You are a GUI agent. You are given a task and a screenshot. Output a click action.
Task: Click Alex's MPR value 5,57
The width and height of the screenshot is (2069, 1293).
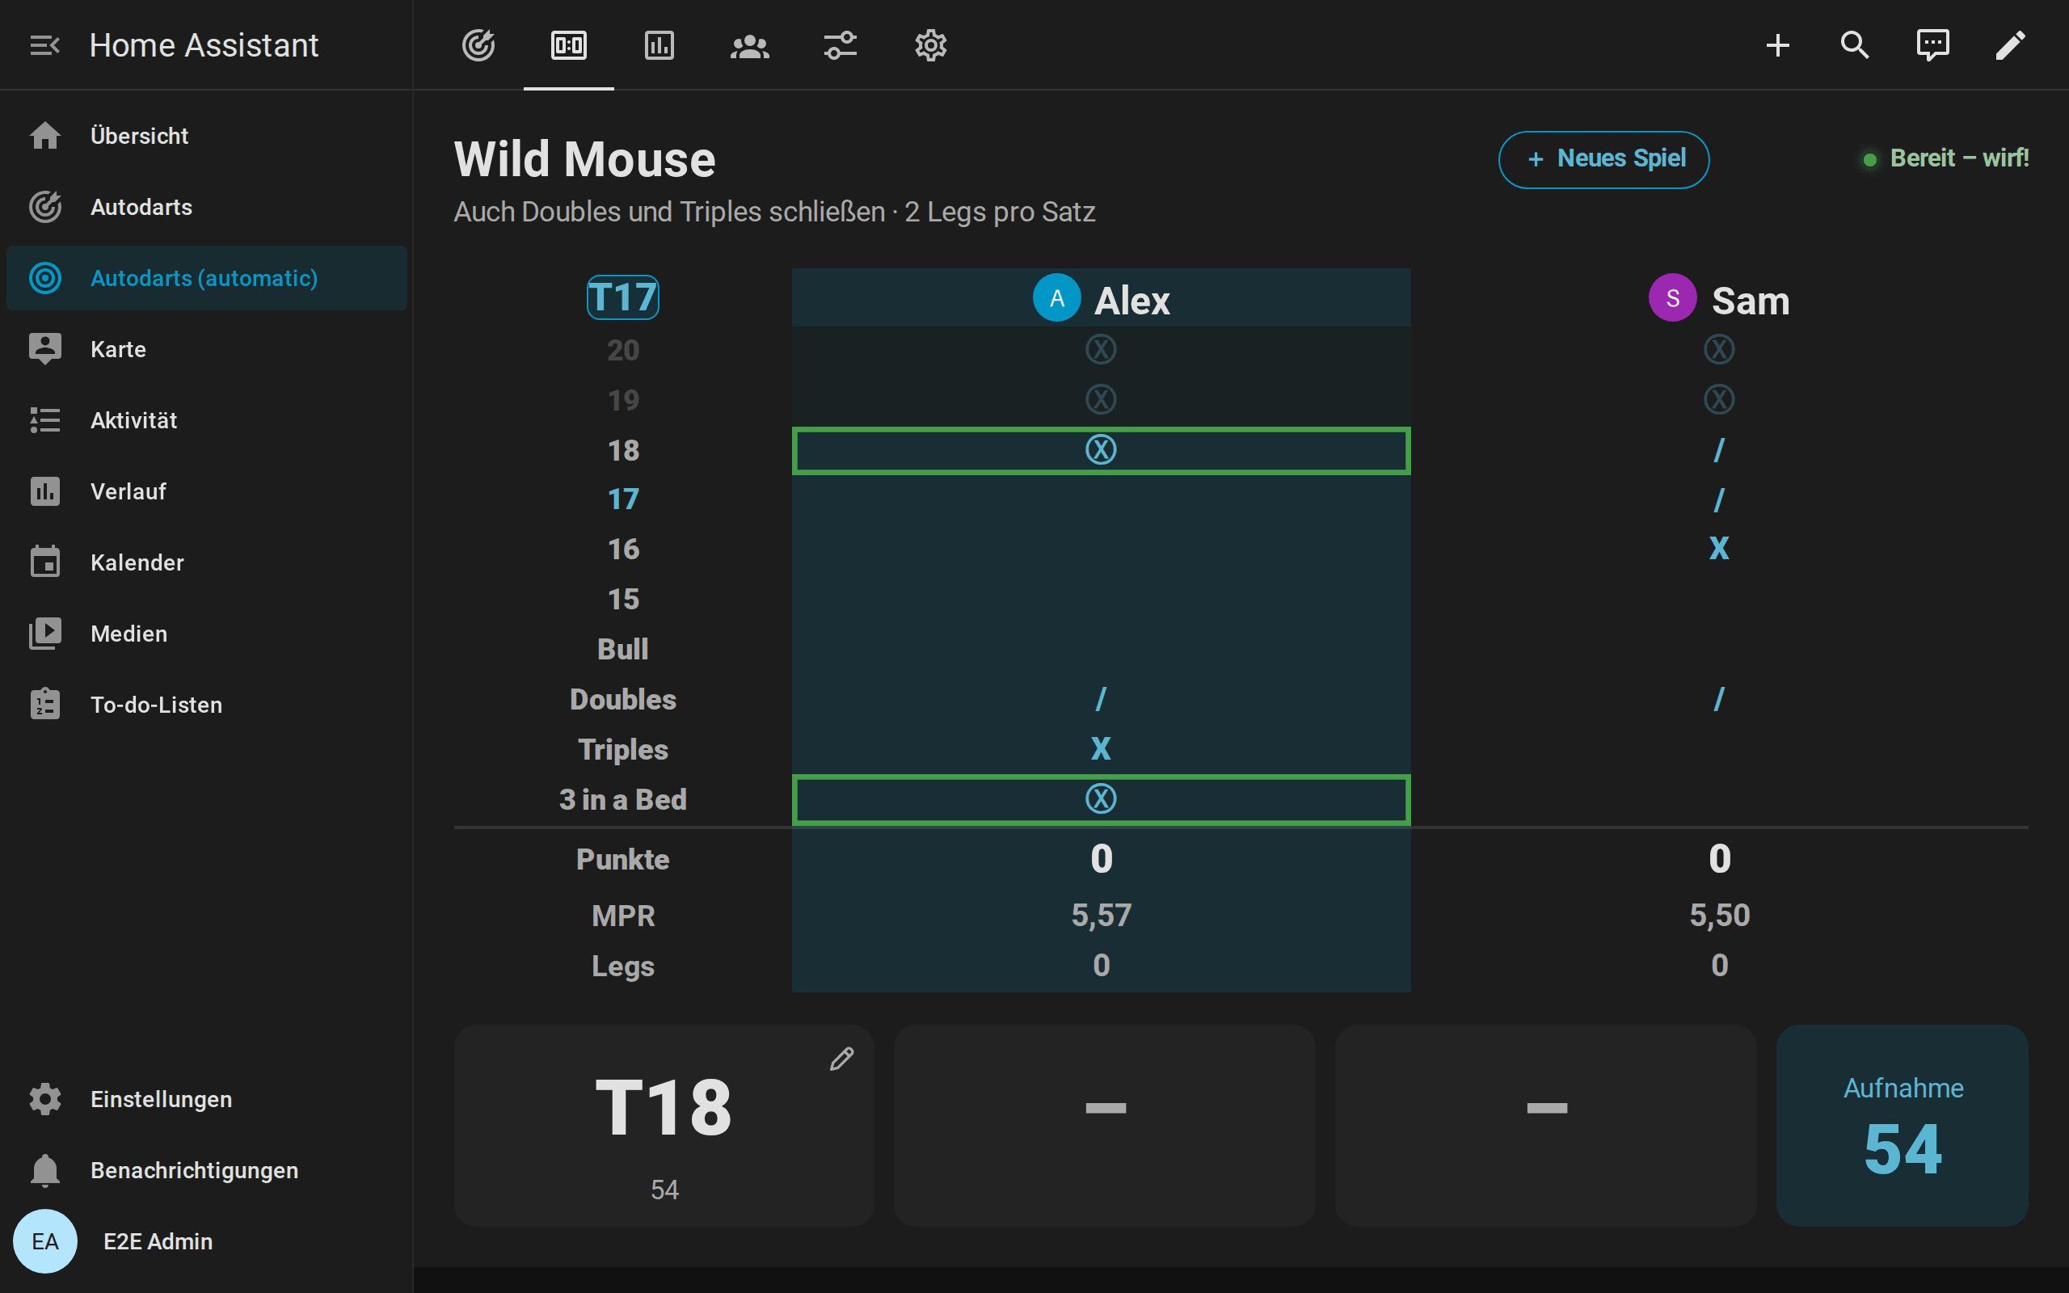[x=1102, y=916]
